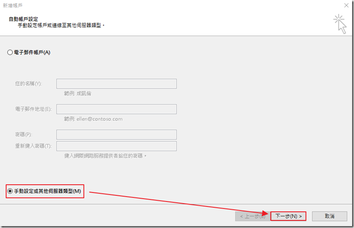Image resolution: width=354 pixels, height=228 pixels.
Task: Click the 電子郵件地址(E) label
Action: [33, 109]
